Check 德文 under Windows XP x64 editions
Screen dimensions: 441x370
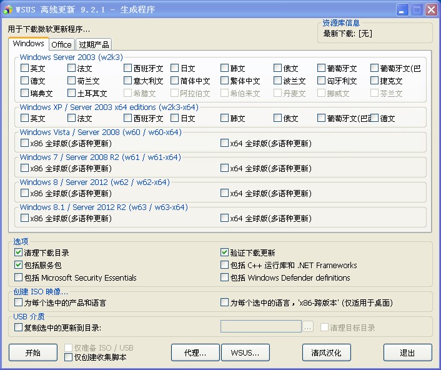click(374, 118)
